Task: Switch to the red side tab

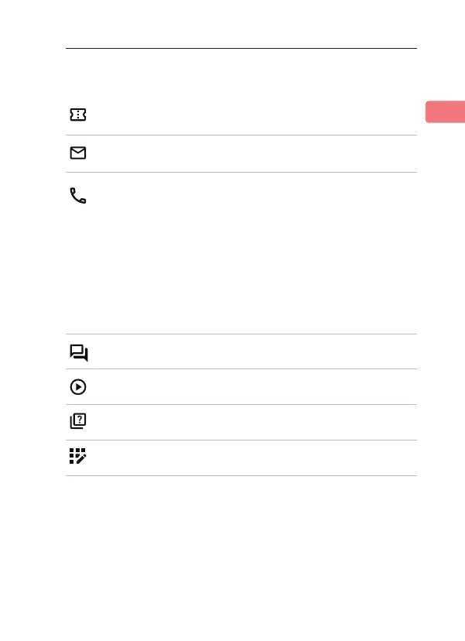Action: point(445,111)
